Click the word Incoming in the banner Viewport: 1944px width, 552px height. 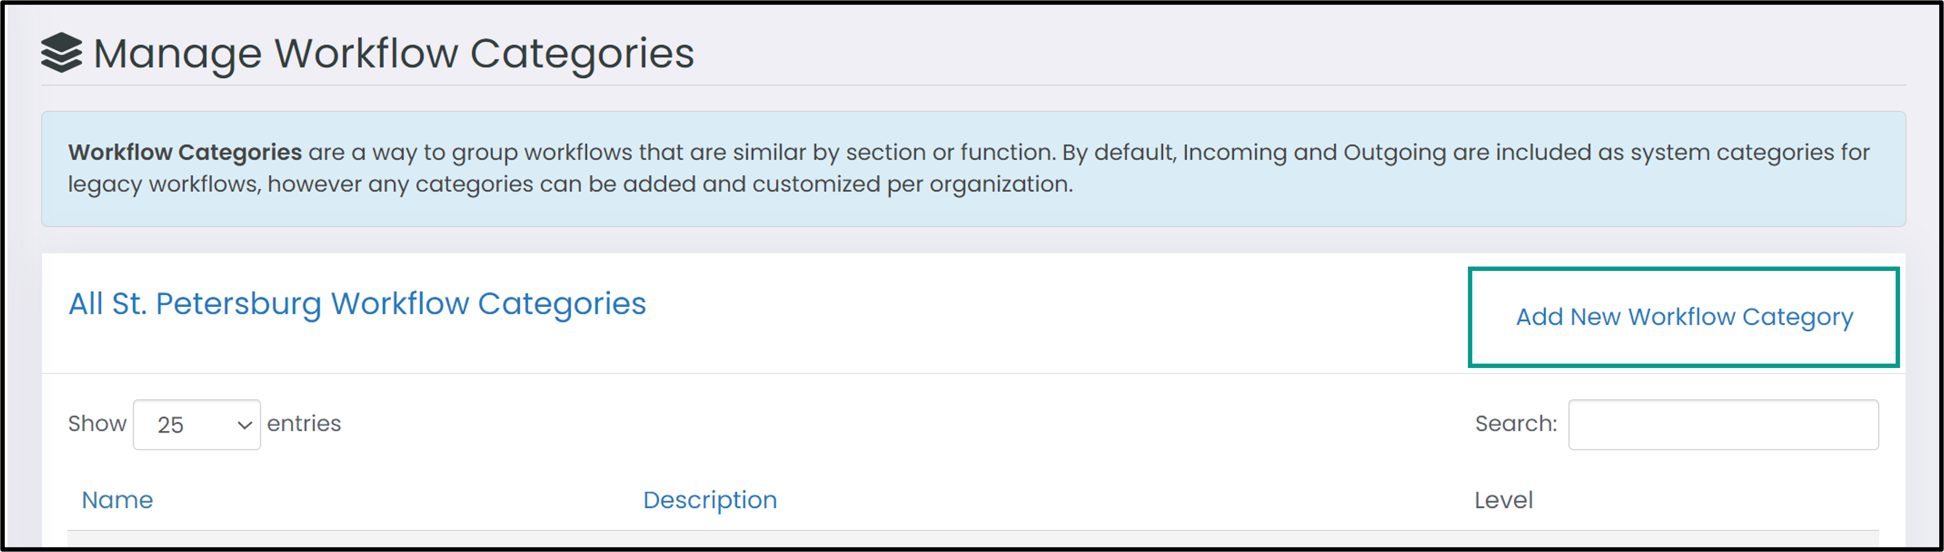1234,152
